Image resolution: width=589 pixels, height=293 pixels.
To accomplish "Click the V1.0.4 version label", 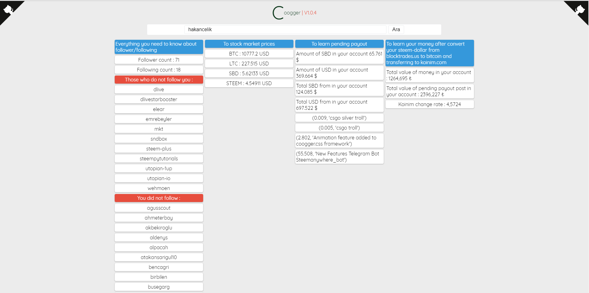I will click(x=310, y=13).
